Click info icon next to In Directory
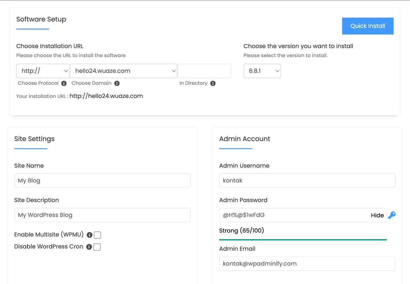 coord(213,84)
